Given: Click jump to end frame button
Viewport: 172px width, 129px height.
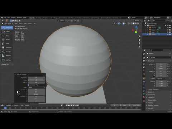Looking at the screenshot, I should [x=78, y=105].
